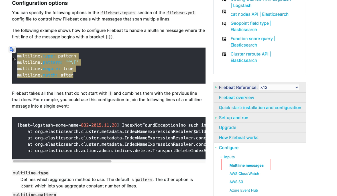Click the filebeat.yml inline code
337x196 pixels.
click(x=181, y=13)
